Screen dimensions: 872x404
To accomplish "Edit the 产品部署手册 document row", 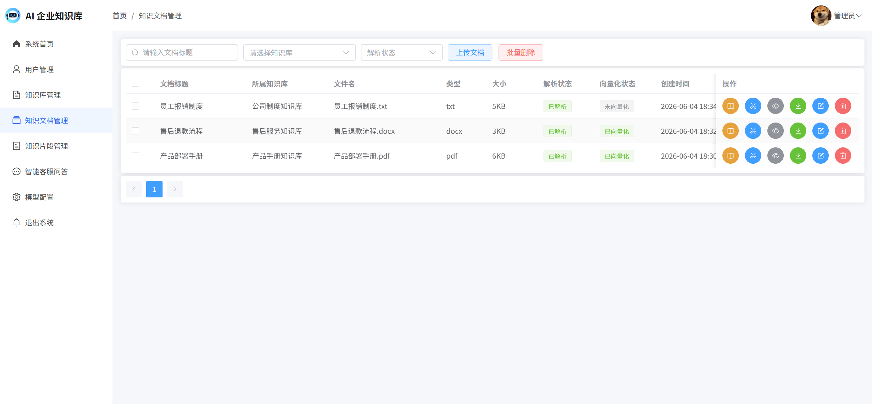I will point(820,156).
